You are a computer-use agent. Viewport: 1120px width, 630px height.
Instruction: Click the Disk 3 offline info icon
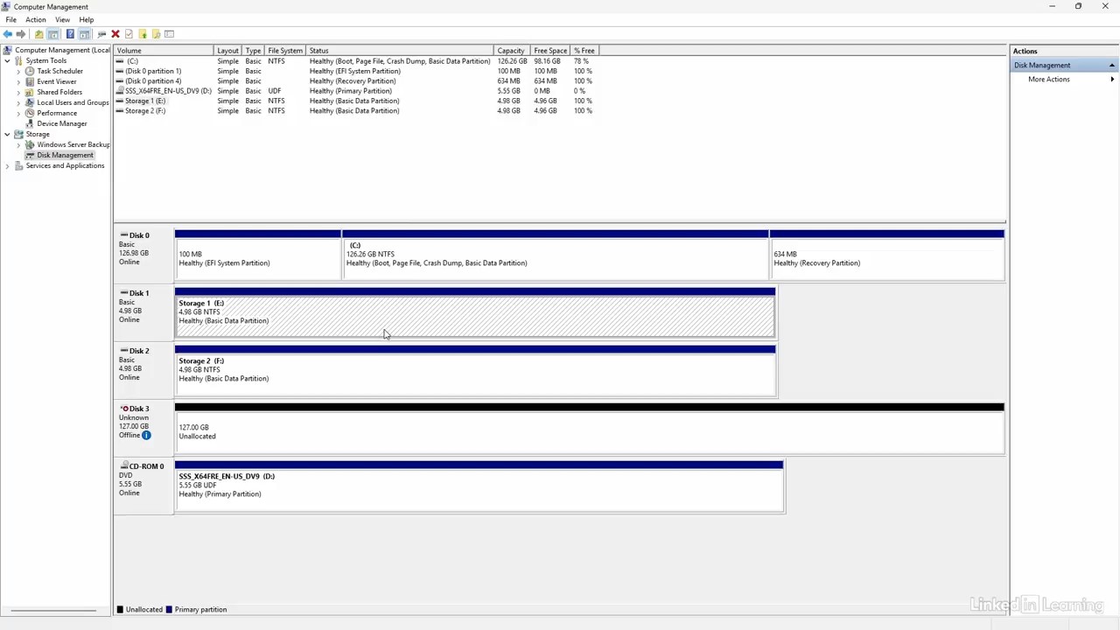pos(146,435)
